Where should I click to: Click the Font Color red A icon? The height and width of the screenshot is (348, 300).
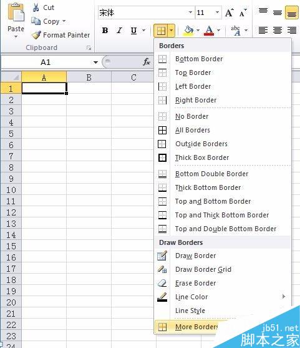coord(209,31)
